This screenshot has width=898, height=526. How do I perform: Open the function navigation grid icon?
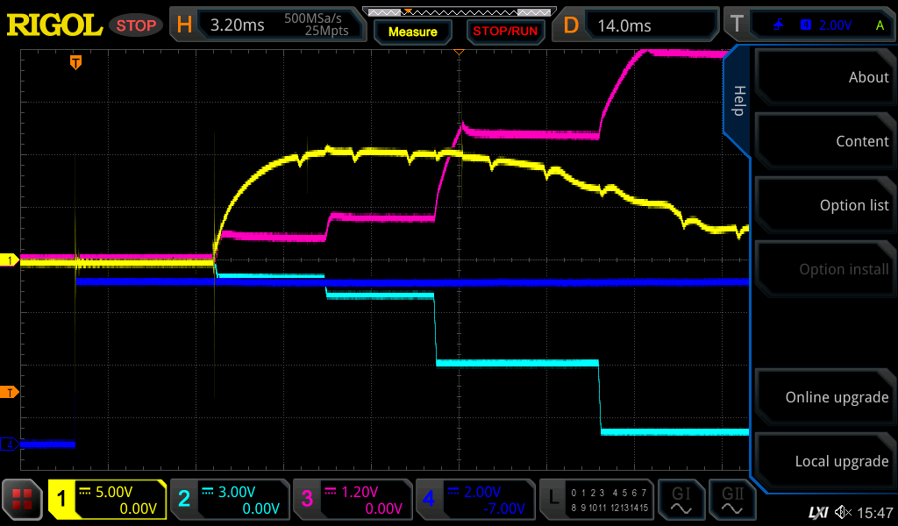click(x=23, y=500)
